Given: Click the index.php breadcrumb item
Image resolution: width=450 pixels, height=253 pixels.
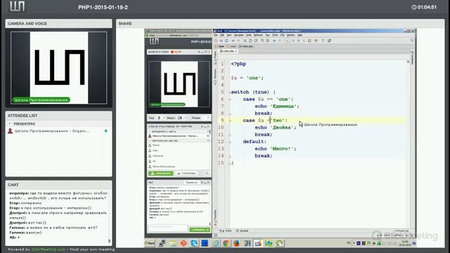Looking at the screenshot, I should [246, 46].
